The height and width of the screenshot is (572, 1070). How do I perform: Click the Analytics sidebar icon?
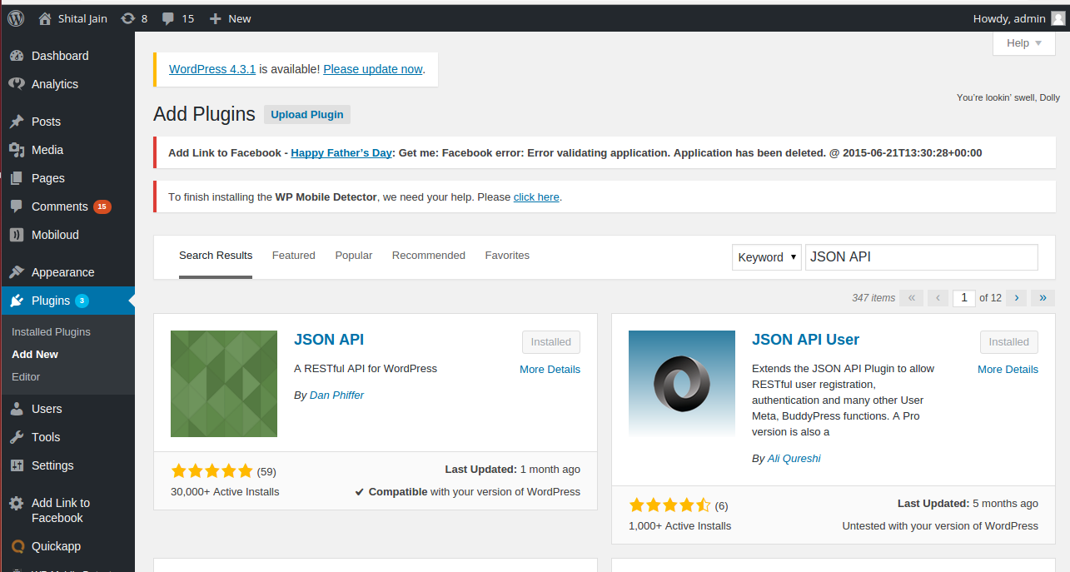pos(17,84)
